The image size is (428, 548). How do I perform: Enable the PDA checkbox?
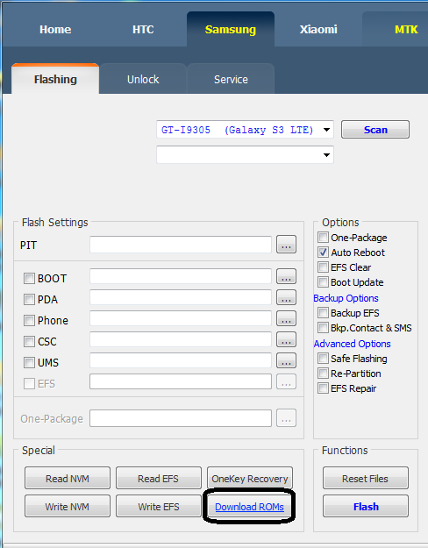click(x=29, y=300)
